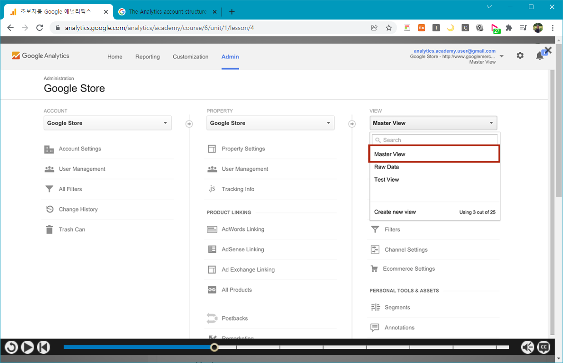Reload the page
Viewport: 563px width, 363px height.
coord(40,28)
